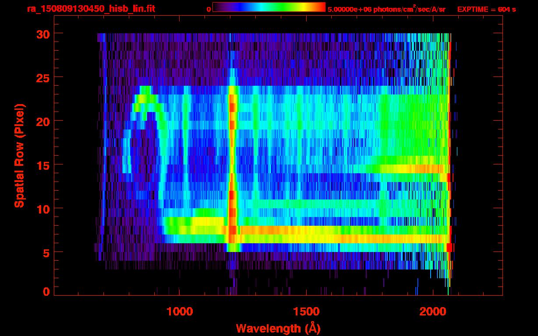
Task: Click the x-axis tick label 1000
Action: click(x=180, y=311)
